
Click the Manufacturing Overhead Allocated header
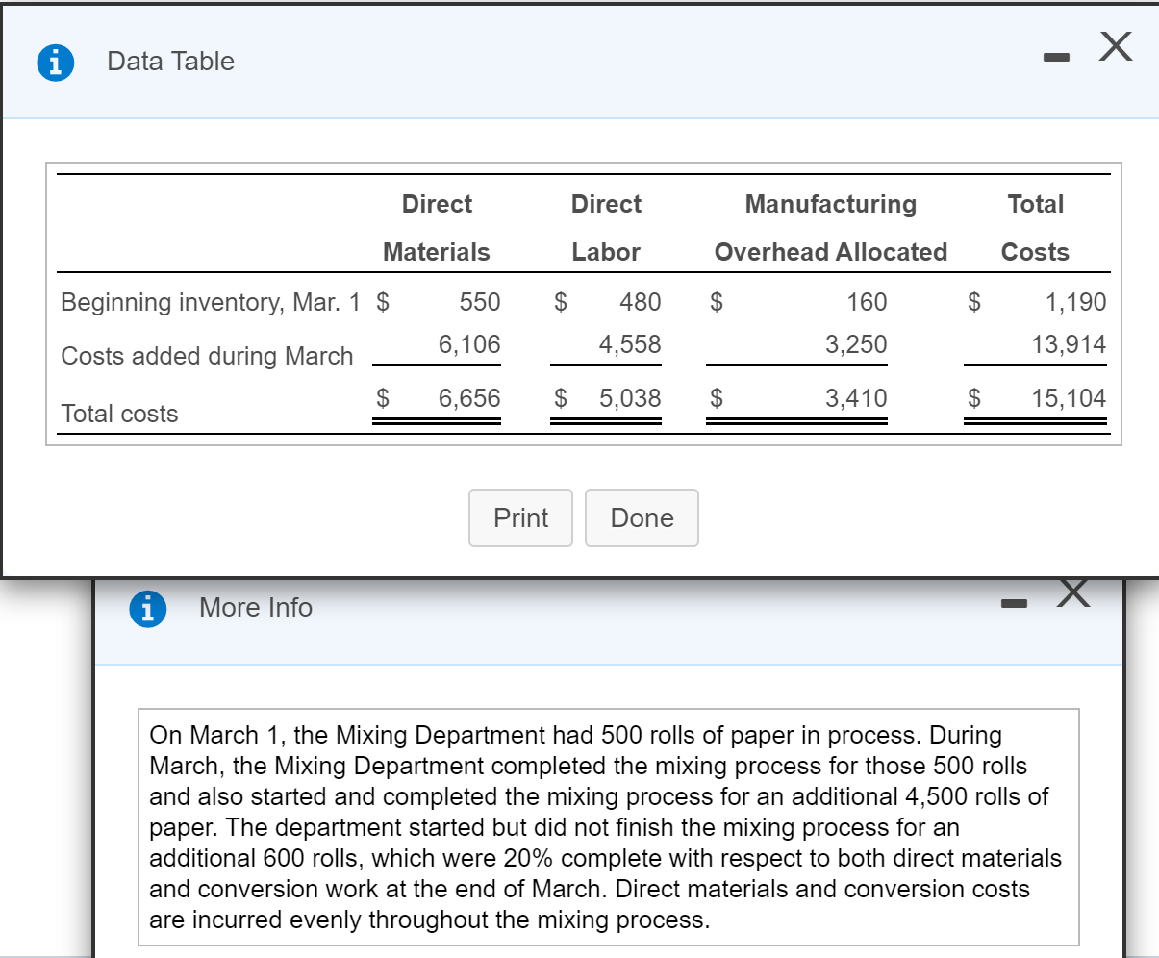click(x=830, y=228)
